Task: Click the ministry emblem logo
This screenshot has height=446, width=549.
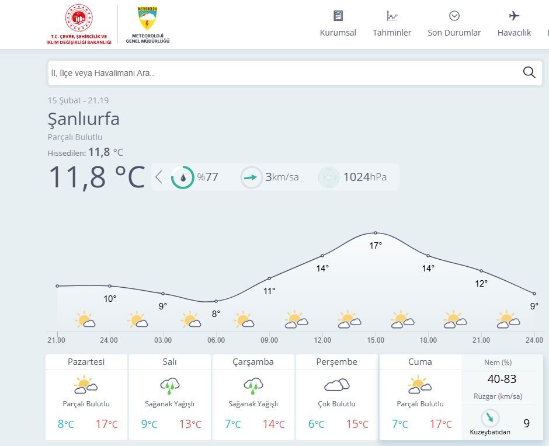Action: coord(79,24)
